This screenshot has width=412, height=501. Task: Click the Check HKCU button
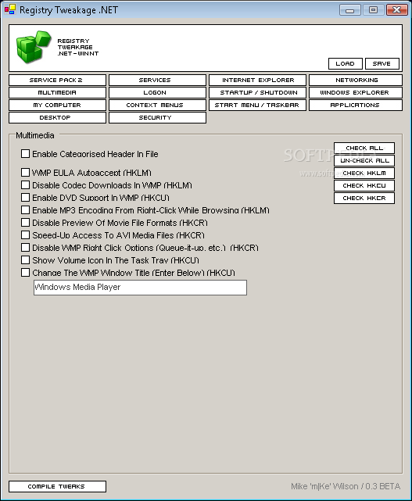(x=364, y=185)
